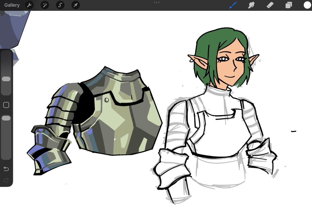This screenshot has width=312, height=209.
Task: Click the brush opacity slider handle
Action: [6, 118]
